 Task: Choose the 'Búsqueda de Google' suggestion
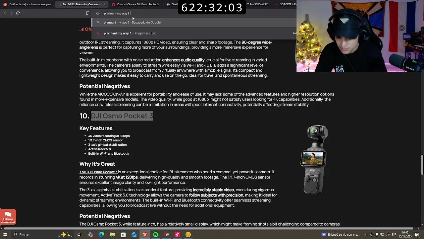tap(194, 23)
